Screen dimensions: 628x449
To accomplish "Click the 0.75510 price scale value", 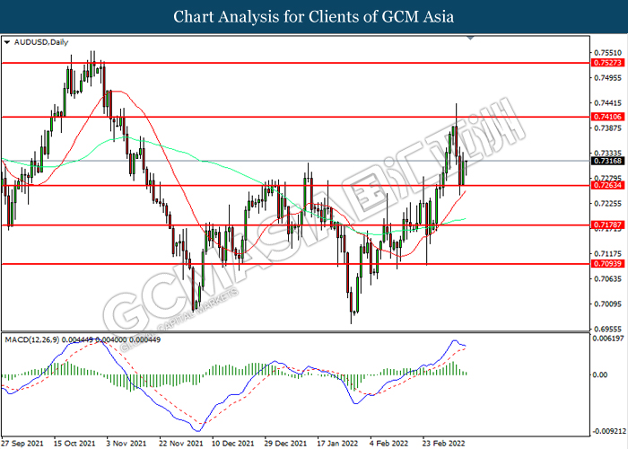I will (608, 53).
